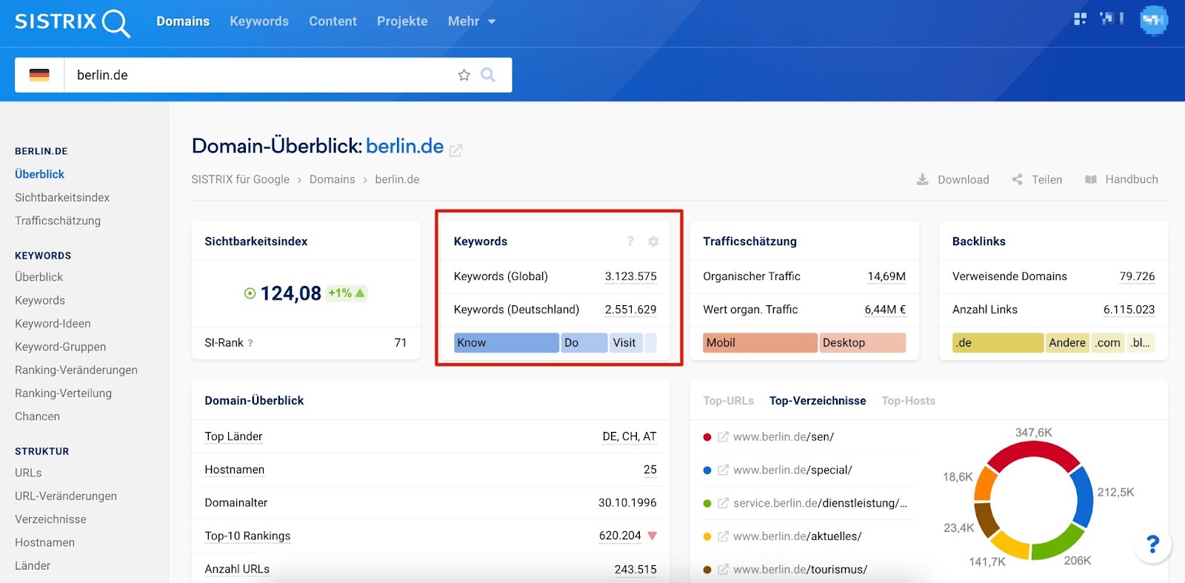Click the search magnifier icon in the search bar
The image size is (1185, 583).
488,75
